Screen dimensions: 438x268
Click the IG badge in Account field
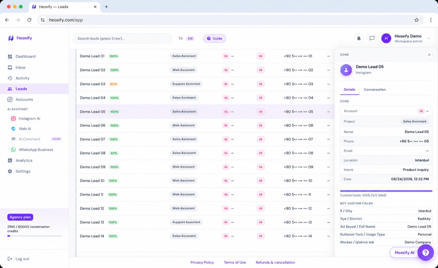click(x=421, y=111)
